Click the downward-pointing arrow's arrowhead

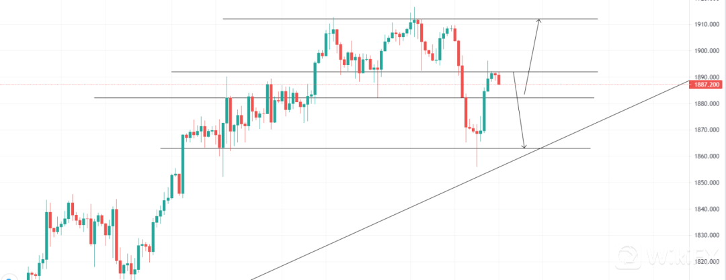click(x=524, y=146)
